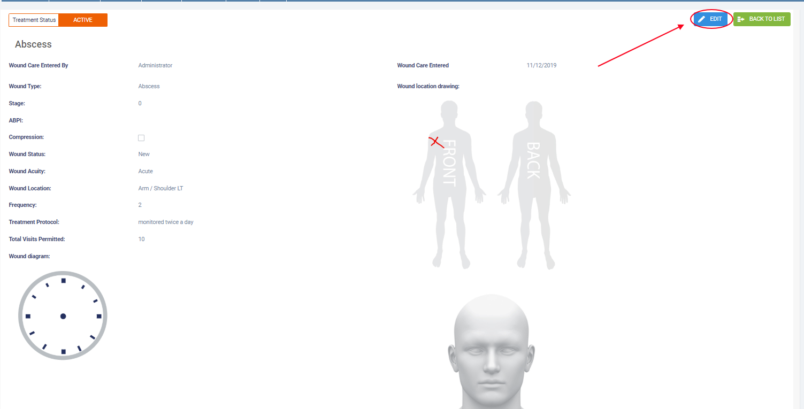Toggle the Compression checkbox
Viewport: 804px width, 409px height.
(x=141, y=138)
